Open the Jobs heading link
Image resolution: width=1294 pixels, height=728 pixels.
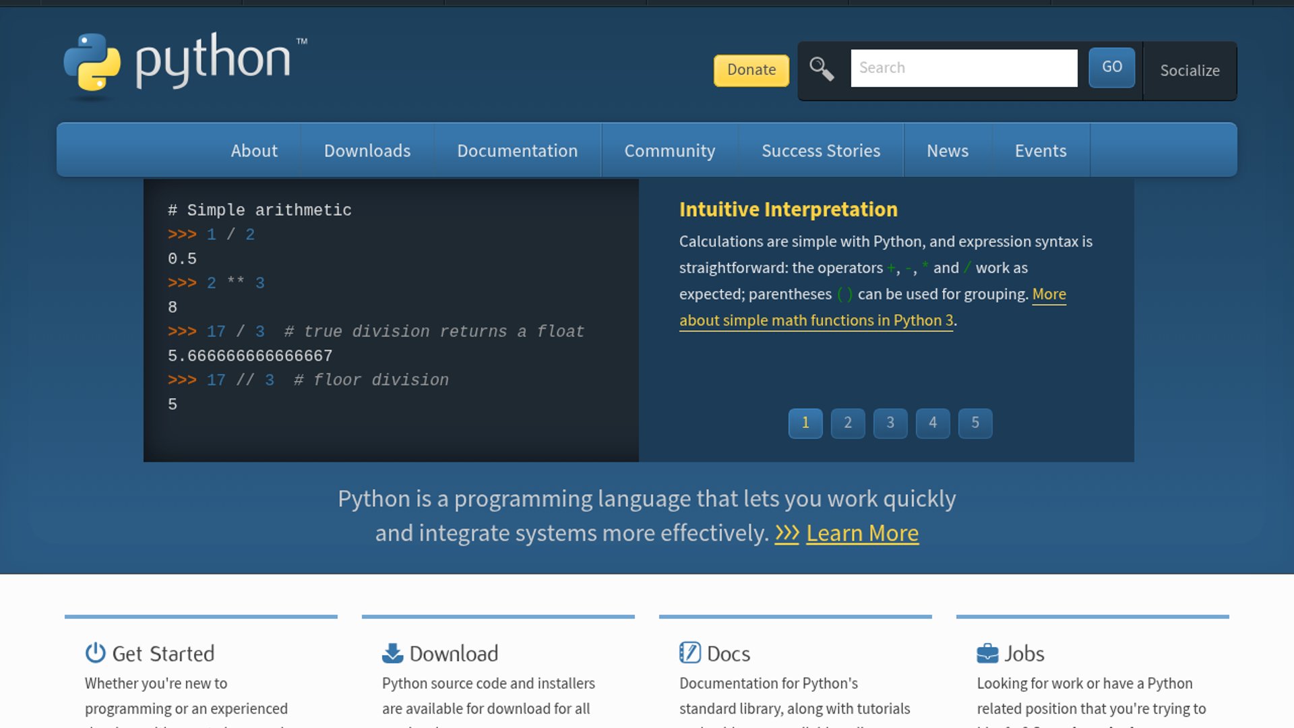[1024, 653]
